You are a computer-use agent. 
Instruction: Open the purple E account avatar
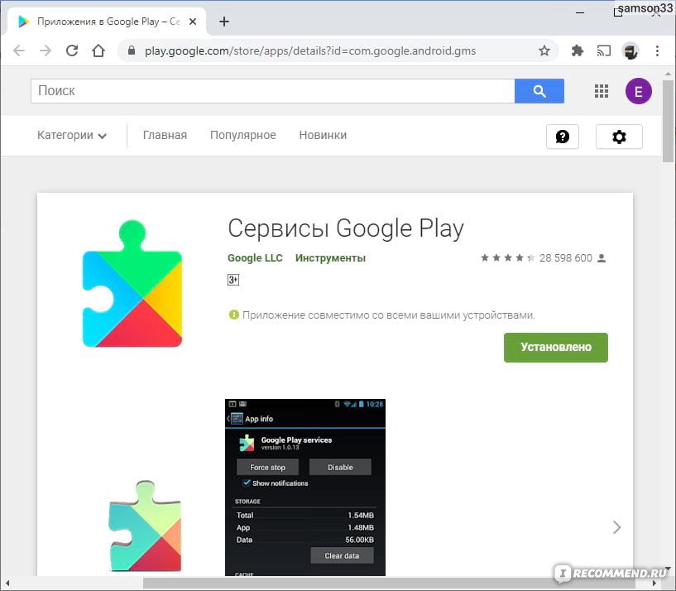coord(639,91)
